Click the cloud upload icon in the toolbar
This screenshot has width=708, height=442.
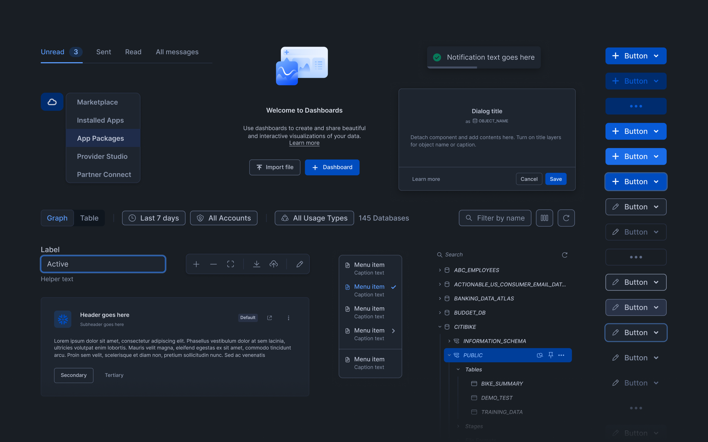[x=274, y=264]
